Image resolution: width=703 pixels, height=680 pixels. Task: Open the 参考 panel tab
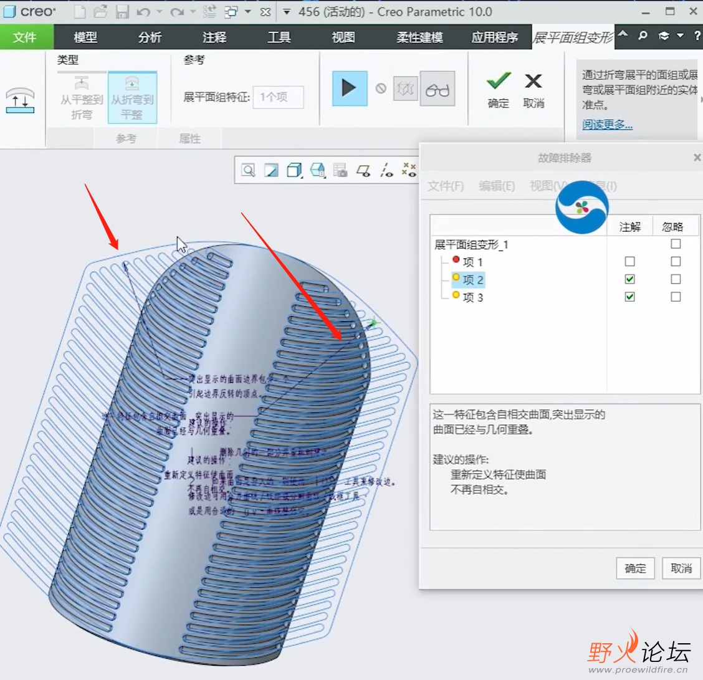click(125, 138)
